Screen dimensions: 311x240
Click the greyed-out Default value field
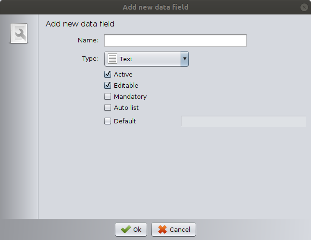coord(243,121)
